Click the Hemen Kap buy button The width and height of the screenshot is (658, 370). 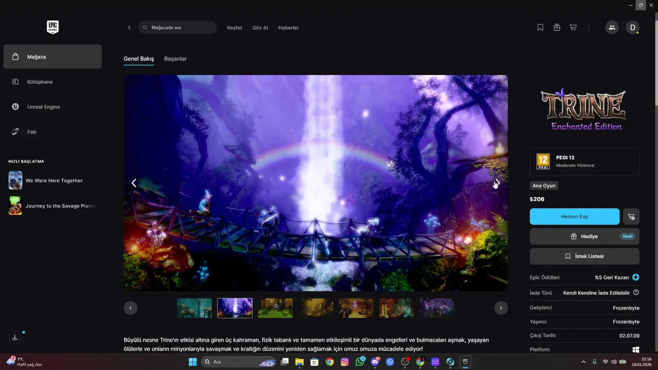pos(575,216)
